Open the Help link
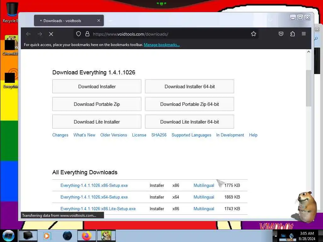The image size is (323, 242). coord(253,135)
